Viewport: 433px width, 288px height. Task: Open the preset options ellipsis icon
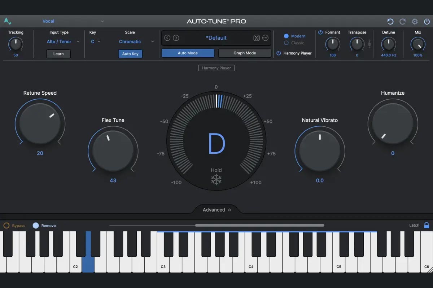[266, 38]
